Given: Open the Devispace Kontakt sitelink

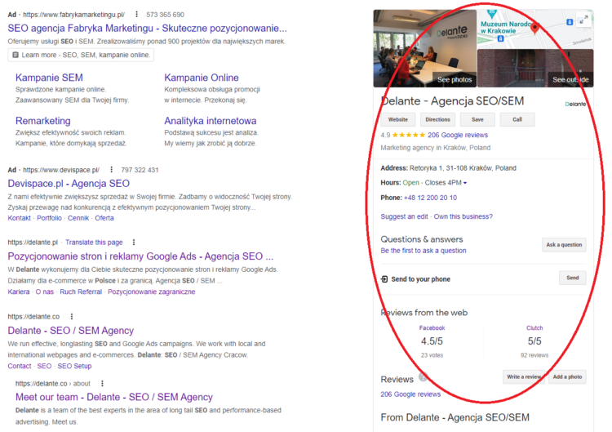Looking at the screenshot, I should (19, 218).
